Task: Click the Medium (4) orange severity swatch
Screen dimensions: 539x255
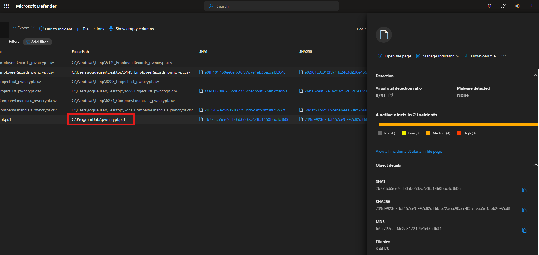Action: pyautogui.click(x=428, y=133)
